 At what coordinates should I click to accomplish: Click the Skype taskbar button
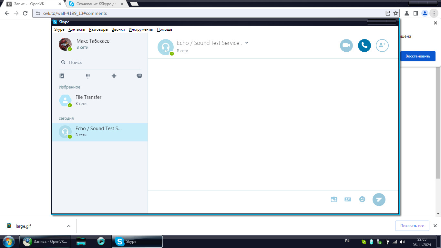[137, 241]
